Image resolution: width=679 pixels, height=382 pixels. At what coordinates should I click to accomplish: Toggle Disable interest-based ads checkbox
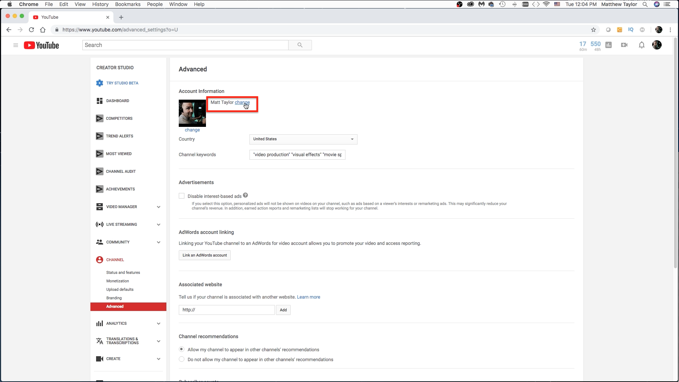tap(182, 195)
